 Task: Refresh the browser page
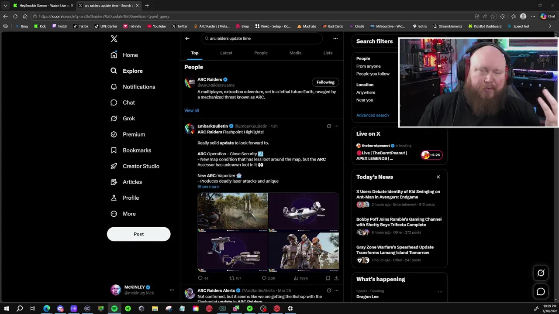click(x=15, y=16)
